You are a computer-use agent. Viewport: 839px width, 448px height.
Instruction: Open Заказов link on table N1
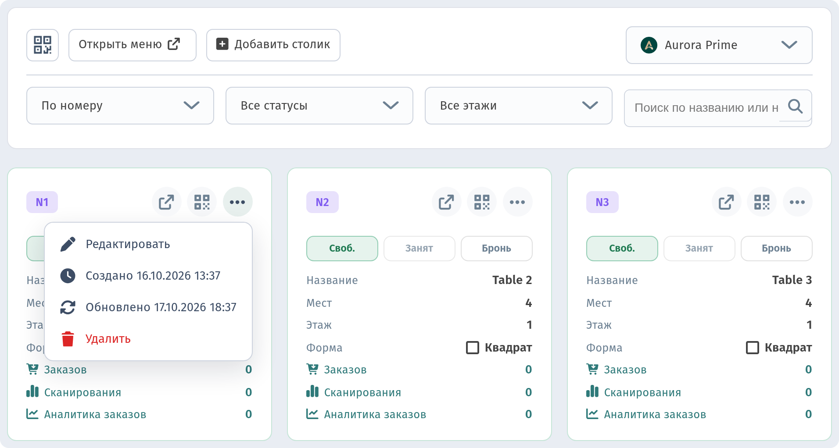65,370
